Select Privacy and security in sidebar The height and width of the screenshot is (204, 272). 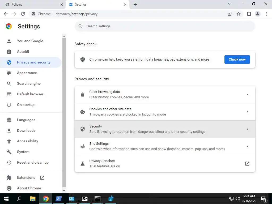(31, 62)
